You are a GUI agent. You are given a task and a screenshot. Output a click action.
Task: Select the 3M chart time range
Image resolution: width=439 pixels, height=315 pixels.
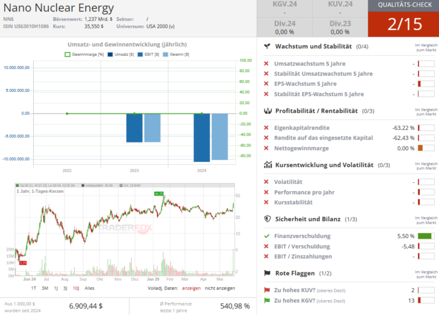(45, 288)
